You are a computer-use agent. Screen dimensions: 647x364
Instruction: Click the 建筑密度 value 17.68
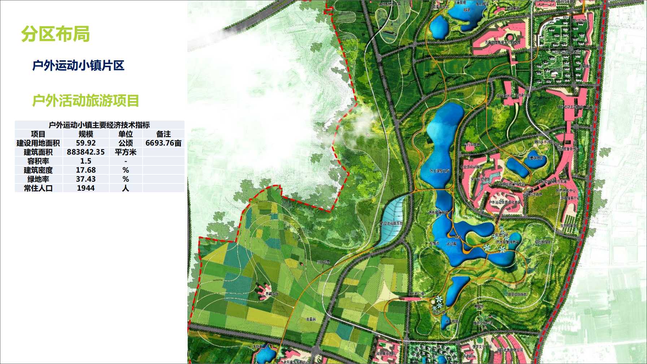click(x=86, y=170)
